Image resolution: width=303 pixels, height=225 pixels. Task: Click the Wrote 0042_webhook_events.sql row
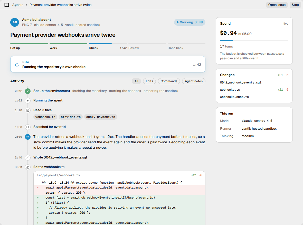point(108,157)
